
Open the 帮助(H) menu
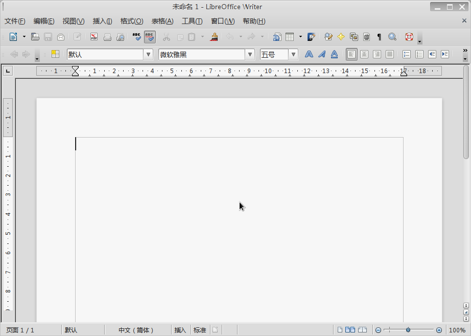[254, 21]
